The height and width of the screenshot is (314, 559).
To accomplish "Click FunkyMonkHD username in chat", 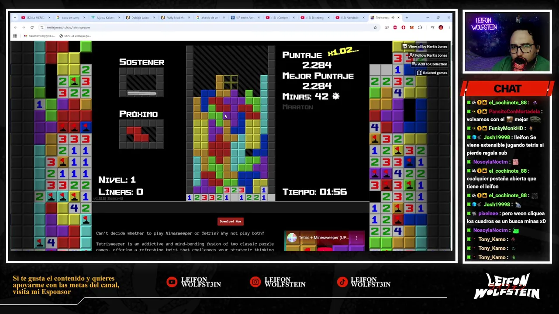I will tap(506, 128).
